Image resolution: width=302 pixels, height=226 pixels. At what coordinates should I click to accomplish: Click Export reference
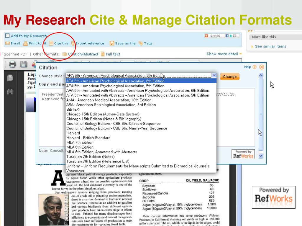(x=90, y=43)
